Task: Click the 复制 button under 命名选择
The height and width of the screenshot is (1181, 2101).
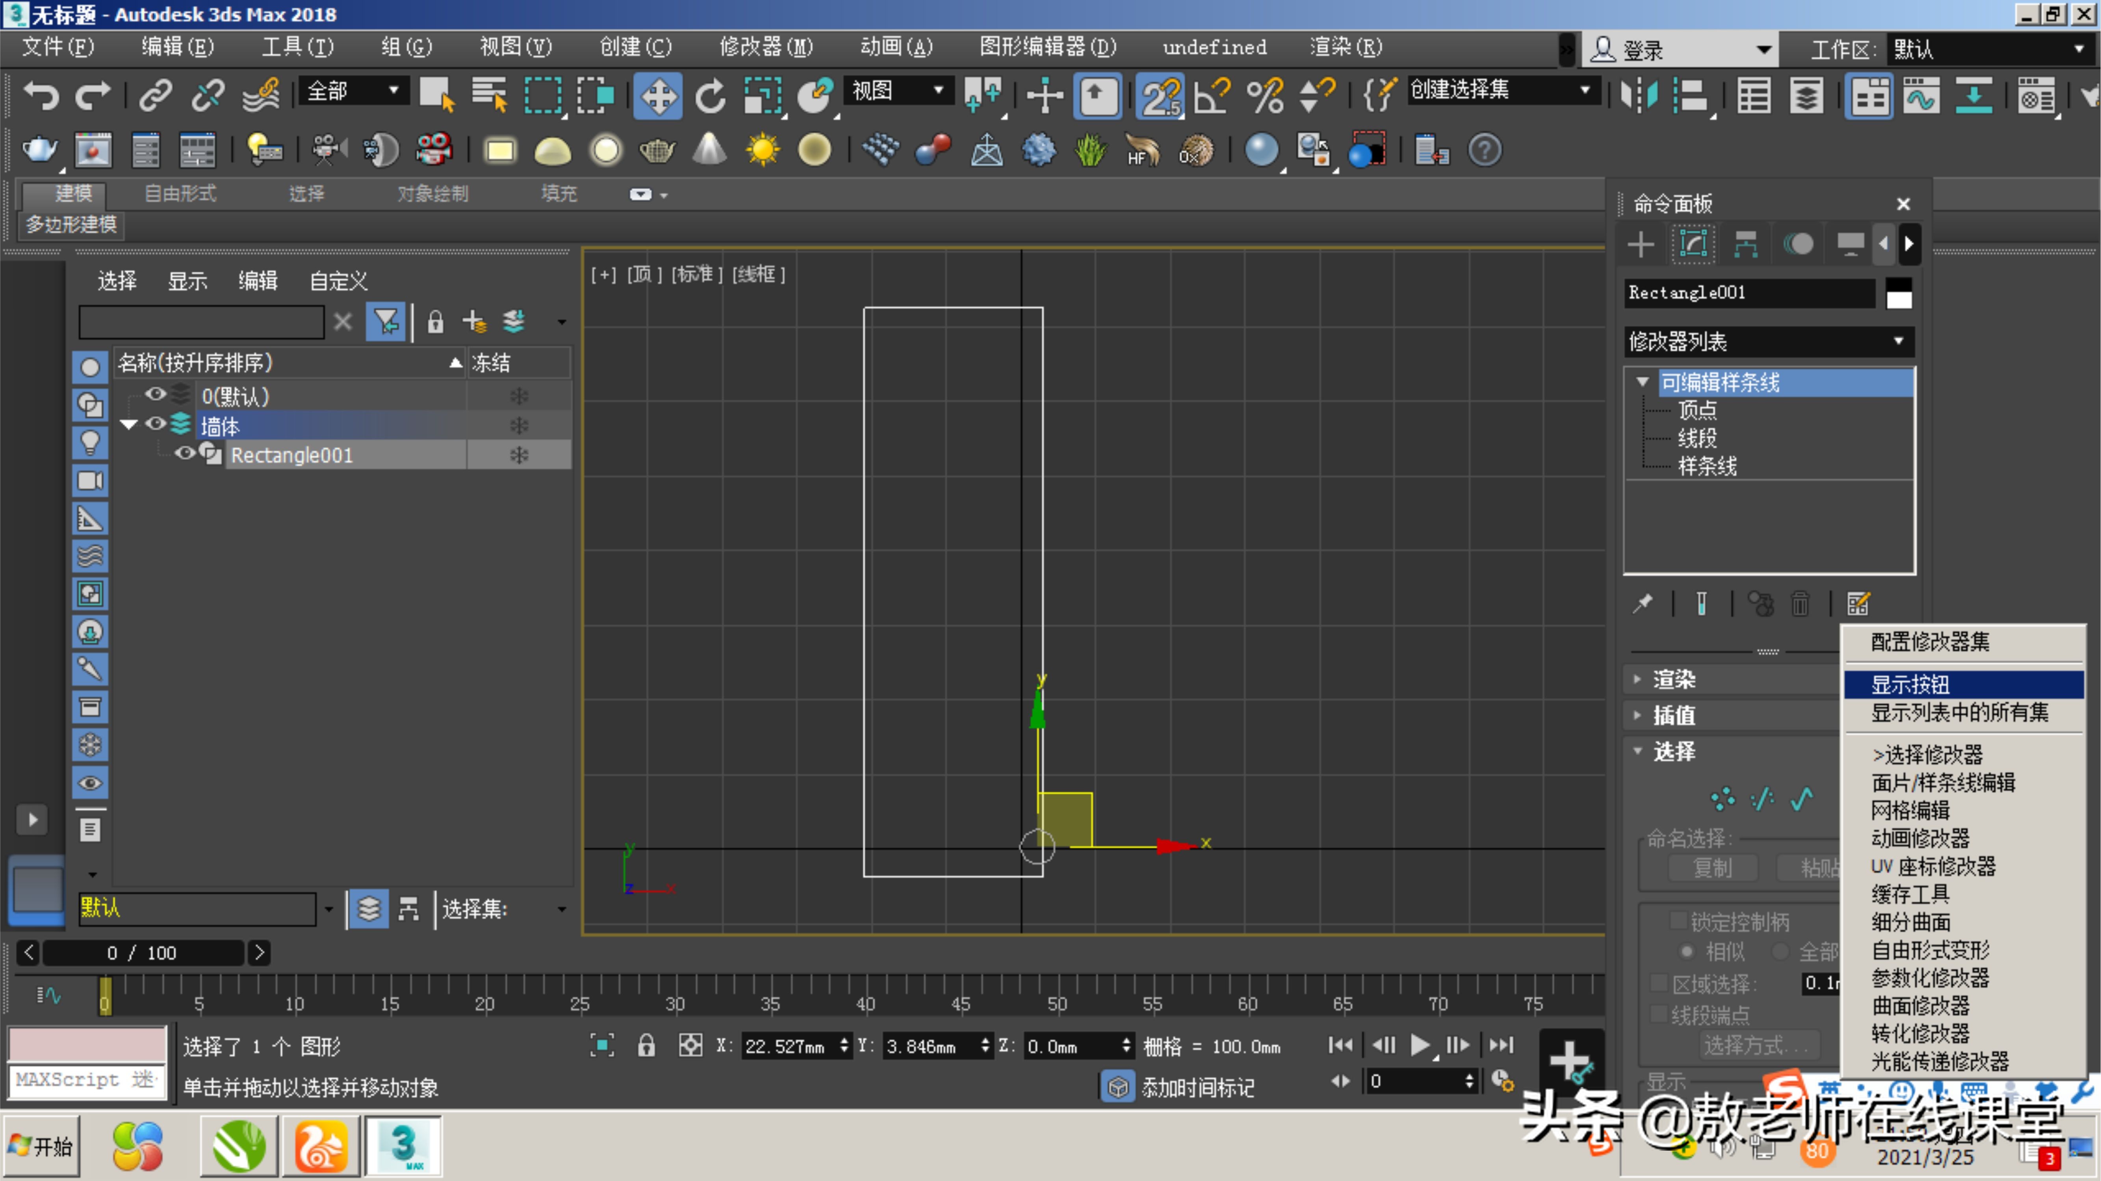Action: click(1713, 868)
